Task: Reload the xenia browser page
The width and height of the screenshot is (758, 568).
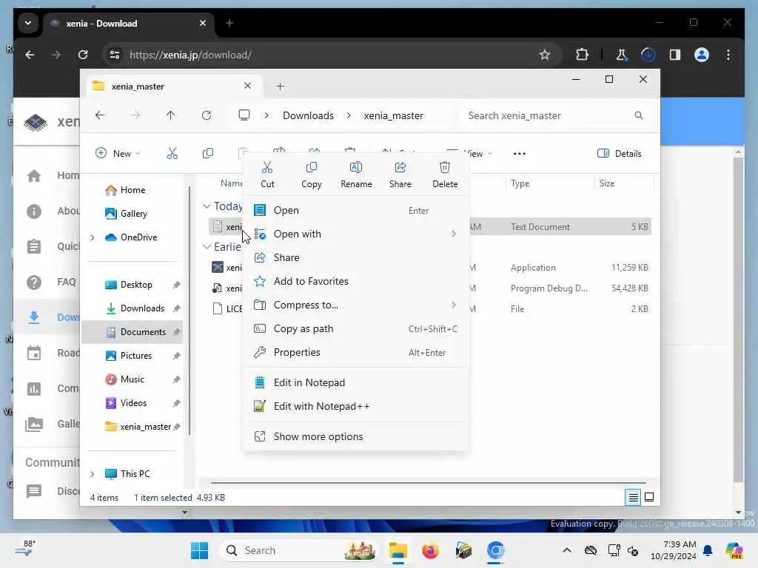Action: (83, 55)
